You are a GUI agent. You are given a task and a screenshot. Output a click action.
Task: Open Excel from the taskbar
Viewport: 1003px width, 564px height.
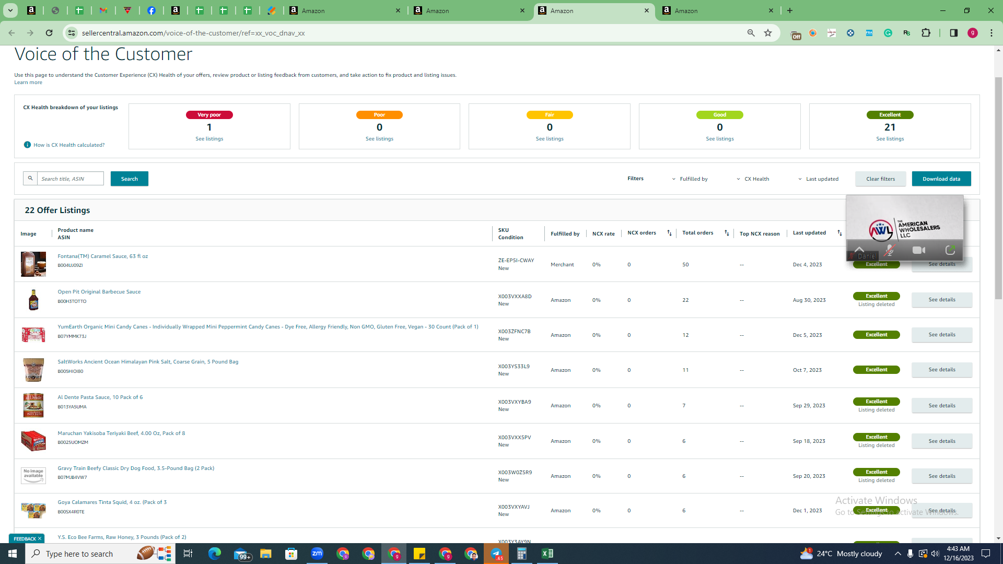(547, 554)
